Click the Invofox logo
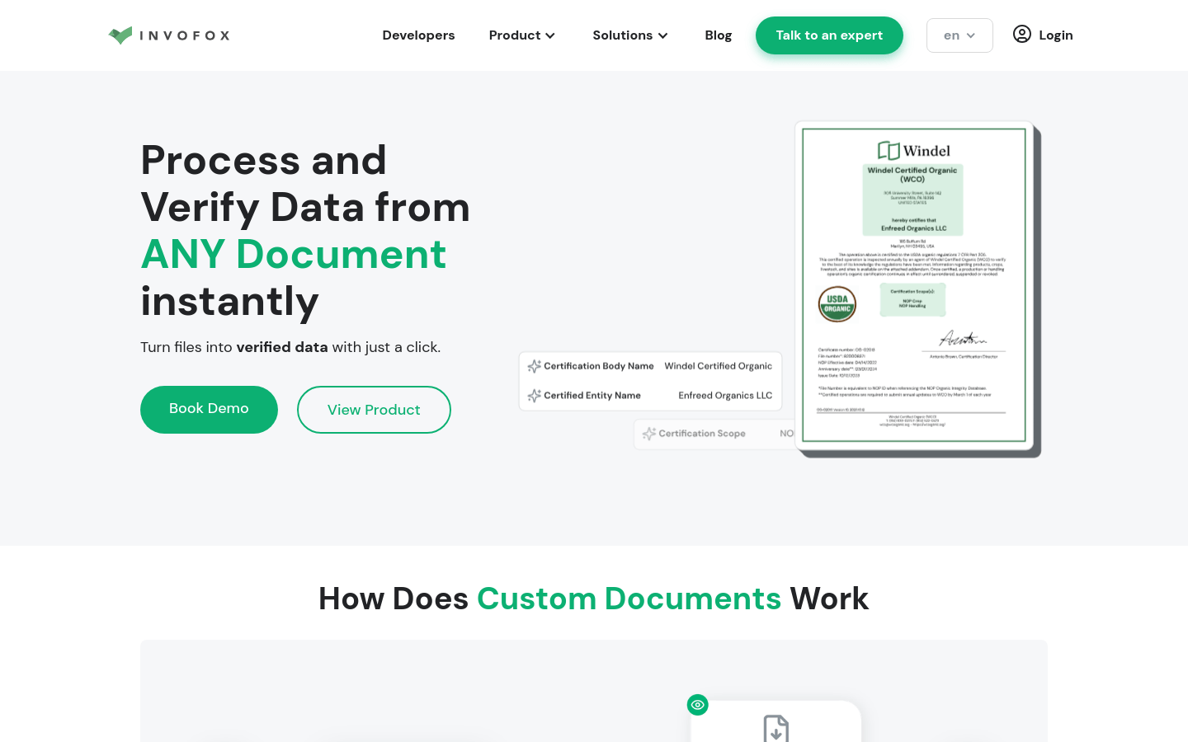This screenshot has height=742, width=1188. click(x=169, y=35)
